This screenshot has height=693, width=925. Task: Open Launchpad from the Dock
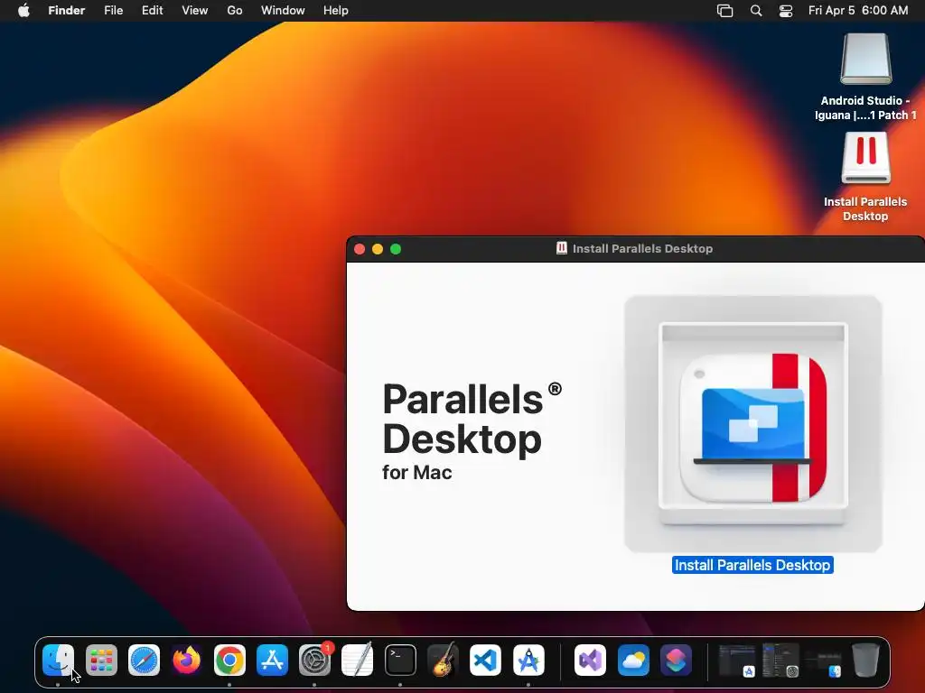[101, 660]
